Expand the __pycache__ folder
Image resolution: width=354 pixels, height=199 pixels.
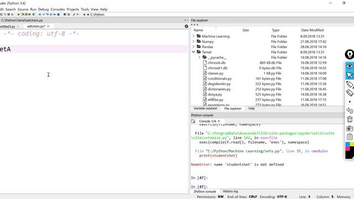pos(199,57)
